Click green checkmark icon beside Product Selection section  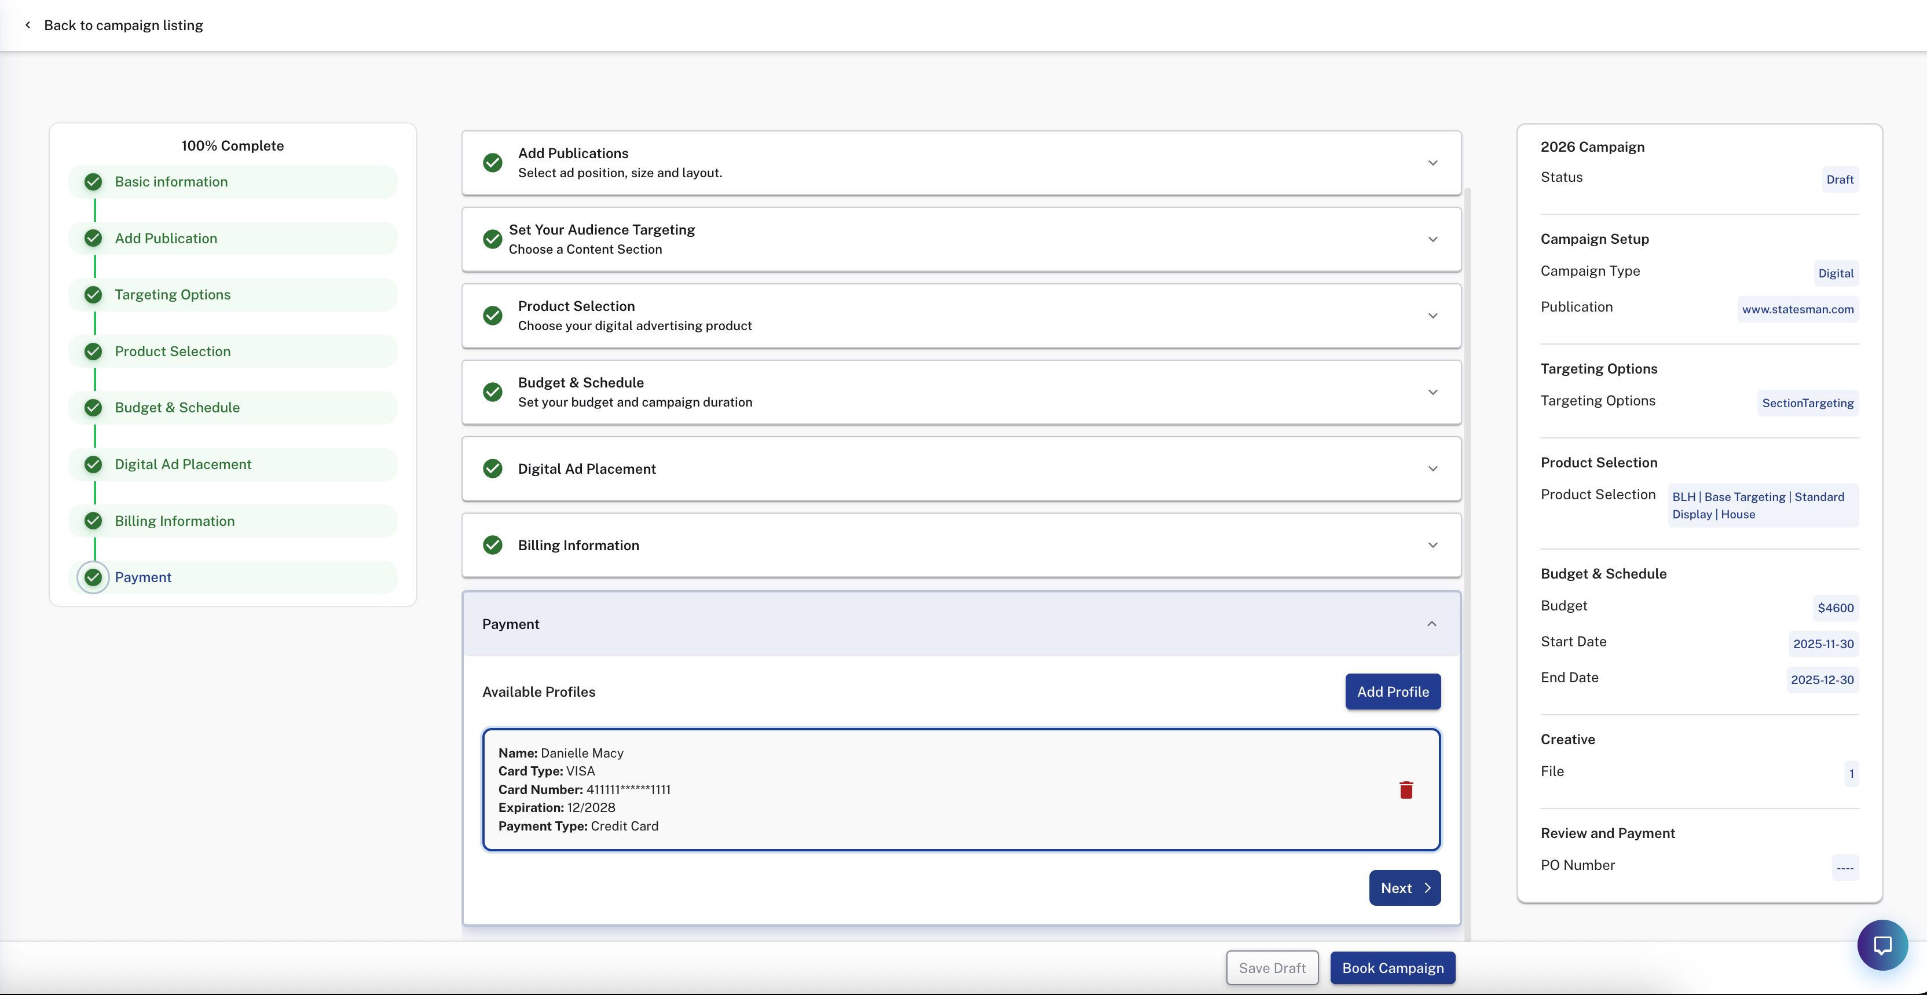click(492, 316)
